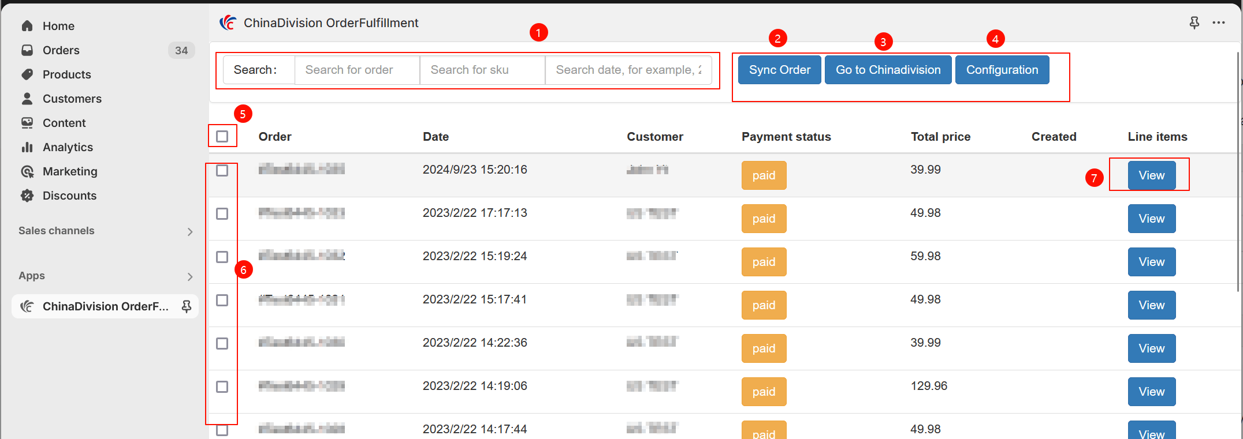Image resolution: width=1243 pixels, height=439 pixels.
Task: Click the Customer column header
Action: 655,137
